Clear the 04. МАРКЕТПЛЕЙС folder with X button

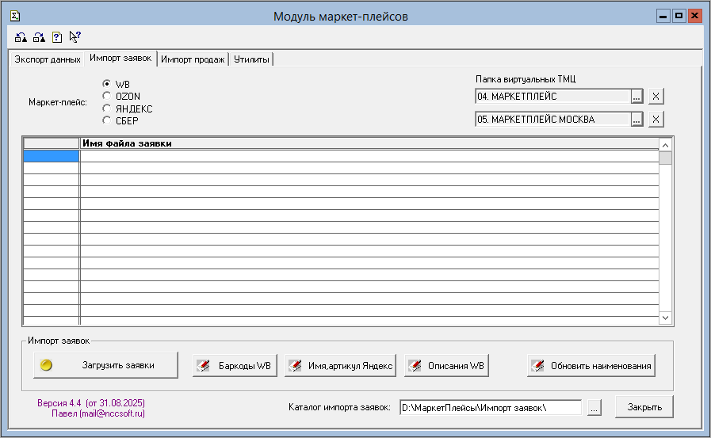coord(656,97)
